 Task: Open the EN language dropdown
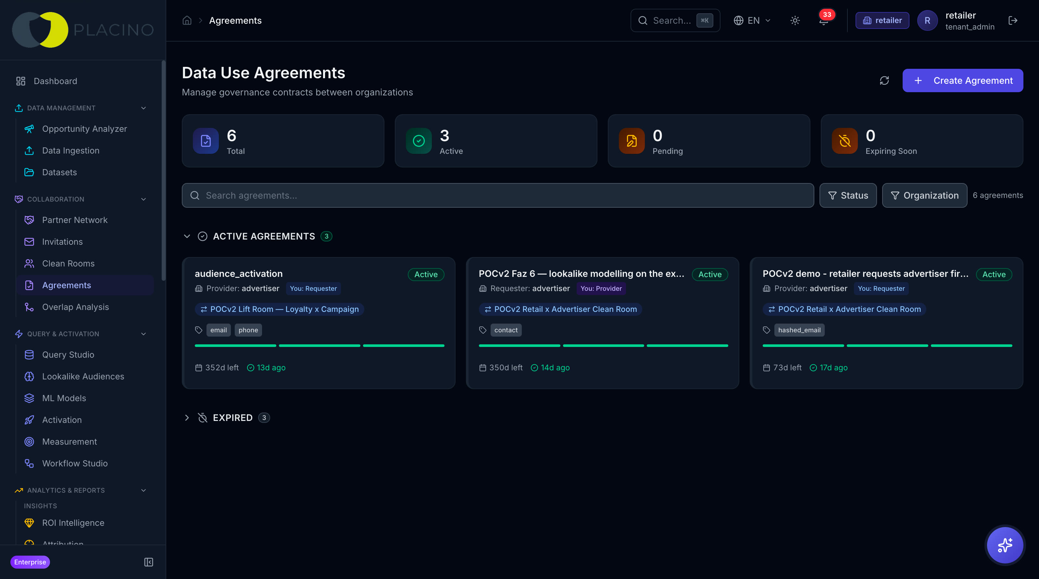tap(752, 20)
